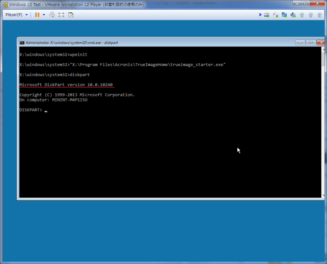Send Ctrl+Alt+Del to the virtual machine
Screen dimensions: 327x264
pyautogui.click(x=52, y=15)
